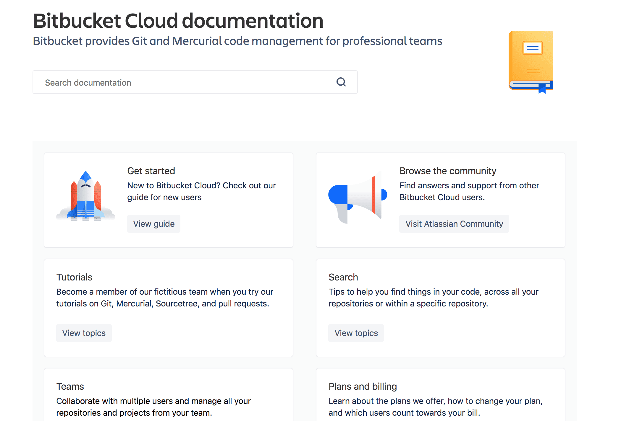The height and width of the screenshot is (421, 634).
Task: Select the Browse the community heading
Action: point(448,171)
